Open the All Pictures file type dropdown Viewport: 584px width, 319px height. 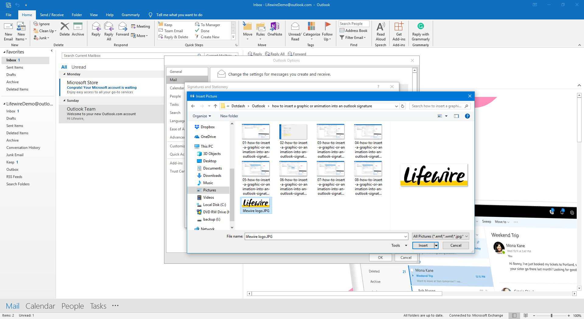[440, 236]
